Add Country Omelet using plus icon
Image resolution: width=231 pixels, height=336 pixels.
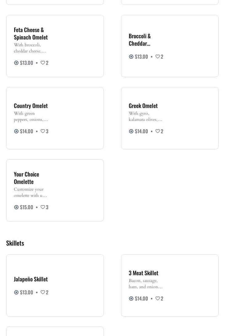(16, 131)
